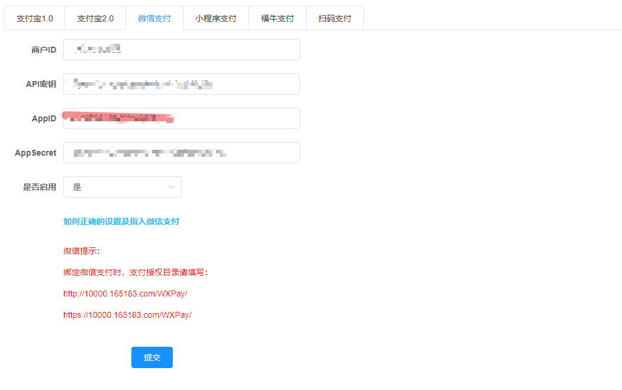Switch to the 福牛支付 tab

click(x=277, y=18)
